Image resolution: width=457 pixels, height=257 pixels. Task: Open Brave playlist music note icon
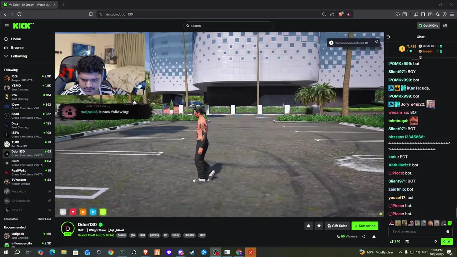pyautogui.click(x=416, y=14)
